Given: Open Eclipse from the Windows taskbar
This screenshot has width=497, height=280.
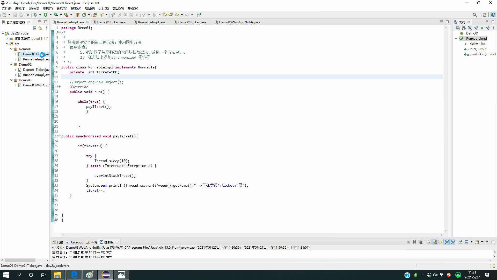Looking at the screenshot, I should [105, 275].
